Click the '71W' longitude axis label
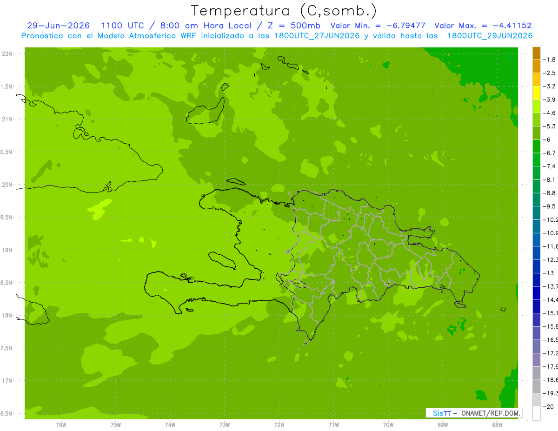The image size is (558, 431). [x=333, y=425]
